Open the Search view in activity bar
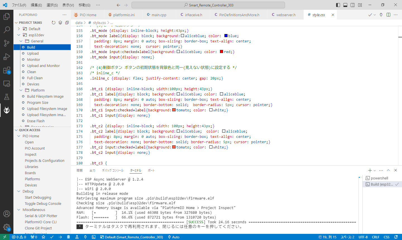This screenshot has width=402, height=240. [7, 30]
